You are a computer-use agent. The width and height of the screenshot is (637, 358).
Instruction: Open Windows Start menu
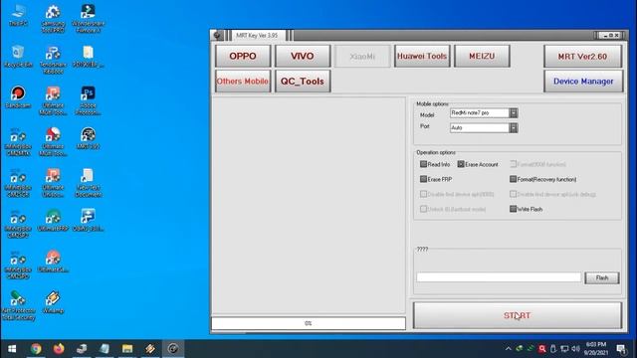12,349
